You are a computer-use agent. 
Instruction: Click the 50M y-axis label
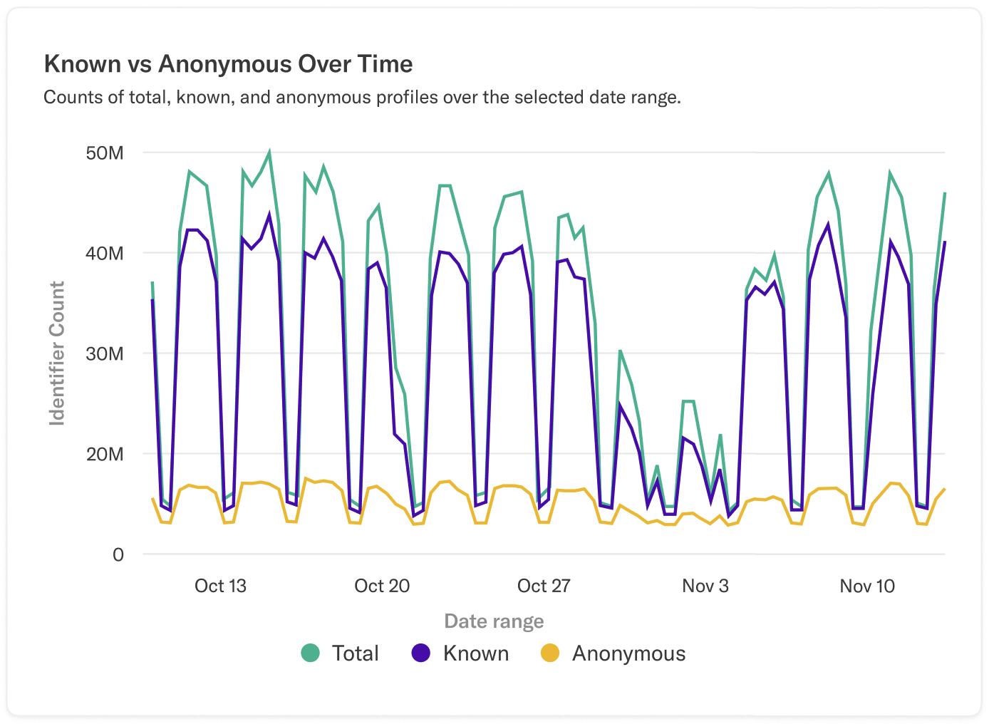(105, 153)
